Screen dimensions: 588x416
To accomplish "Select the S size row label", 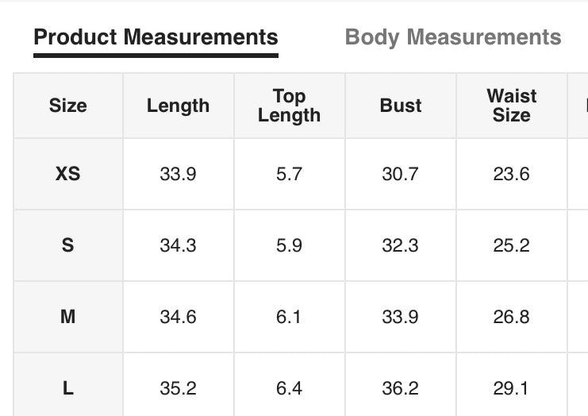I will pyautogui.click(x=68, y=245).
